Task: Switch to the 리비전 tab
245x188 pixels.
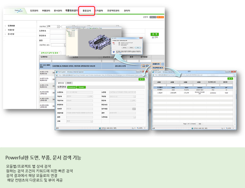Action: tap(69, 83)
